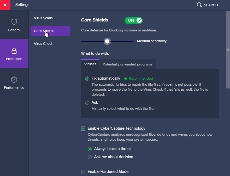Click the green Recommended star icon
Viewport: 230px width, 176px height.
[126, 79]
